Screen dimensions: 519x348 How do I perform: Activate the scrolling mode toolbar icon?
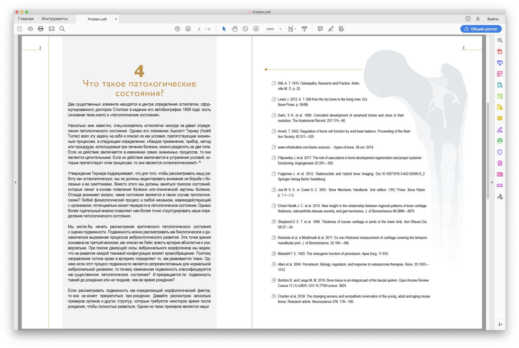click(304, 29)
